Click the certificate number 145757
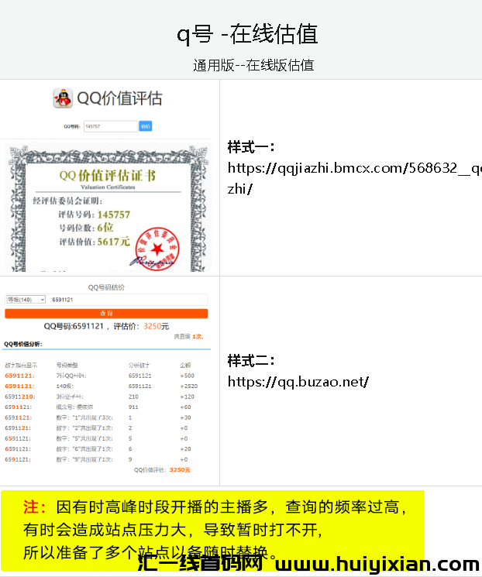The height and width of the screenshot is (577, 482). (x=113, y=215)
